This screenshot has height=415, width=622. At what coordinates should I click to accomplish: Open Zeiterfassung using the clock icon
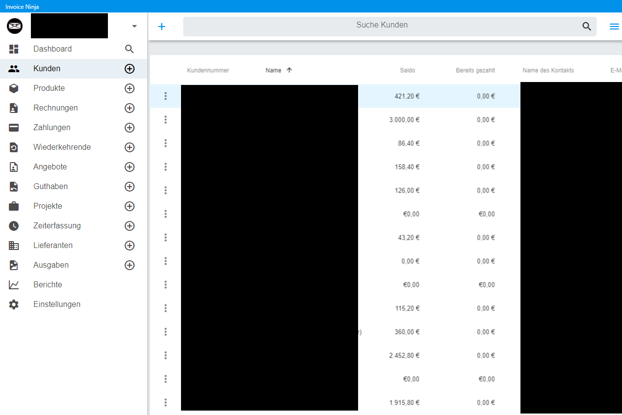click(x=13, y=225)
